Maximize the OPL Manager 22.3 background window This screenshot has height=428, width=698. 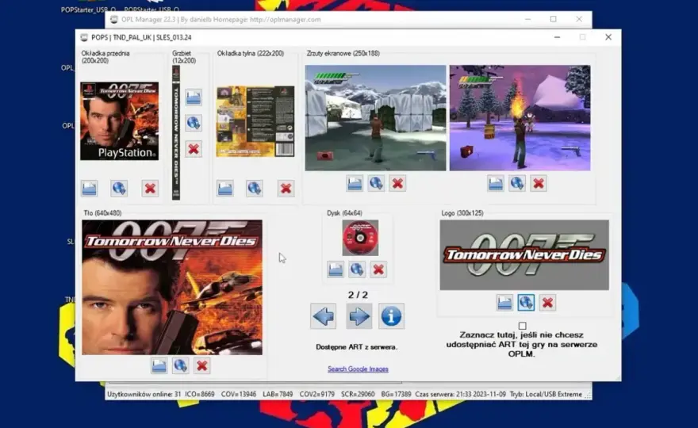[x=553, y=19]
